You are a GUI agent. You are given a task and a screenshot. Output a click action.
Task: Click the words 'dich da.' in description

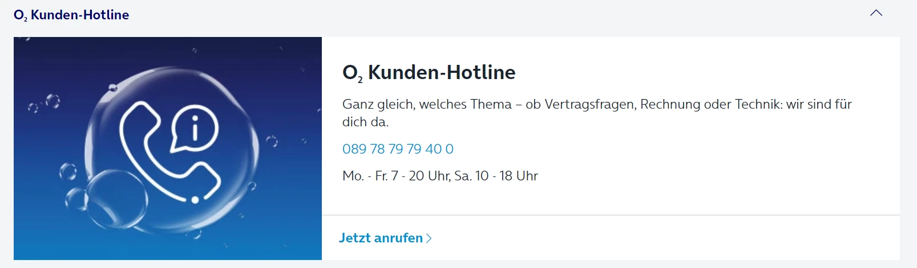click(x=365, y=122)
